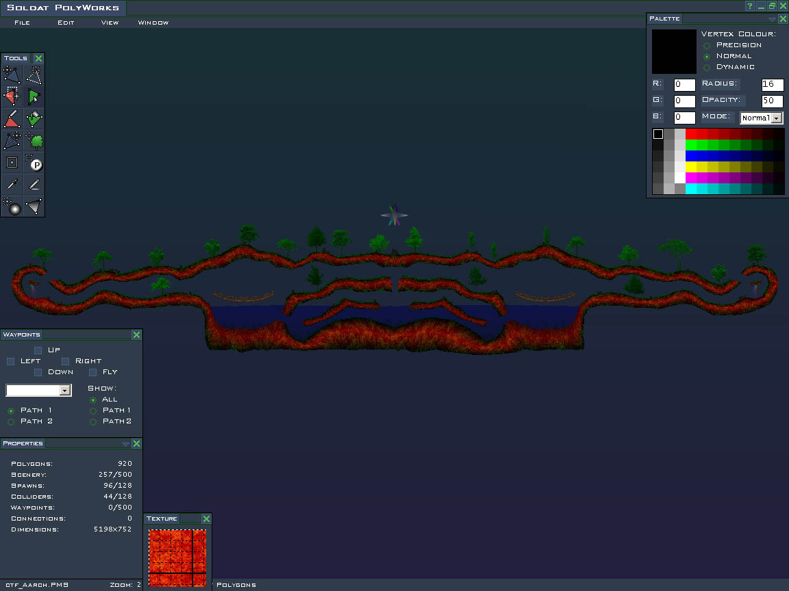Select the Move polygon tool
Viewport: 789px width, 591px height.
(x=12, y=75)
